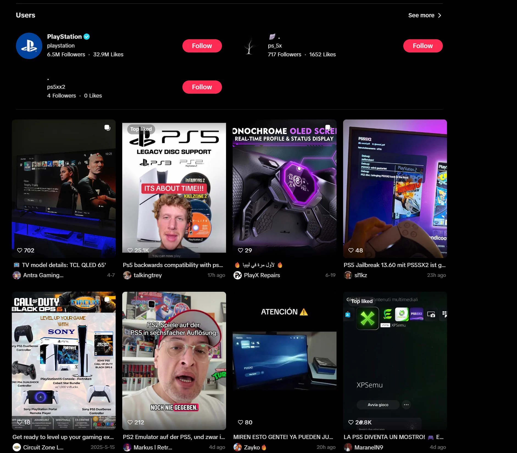517x453 pixels.
Task: Open 'Ps5 backwards compatibility with ps...' title
Action: point(173,265)
